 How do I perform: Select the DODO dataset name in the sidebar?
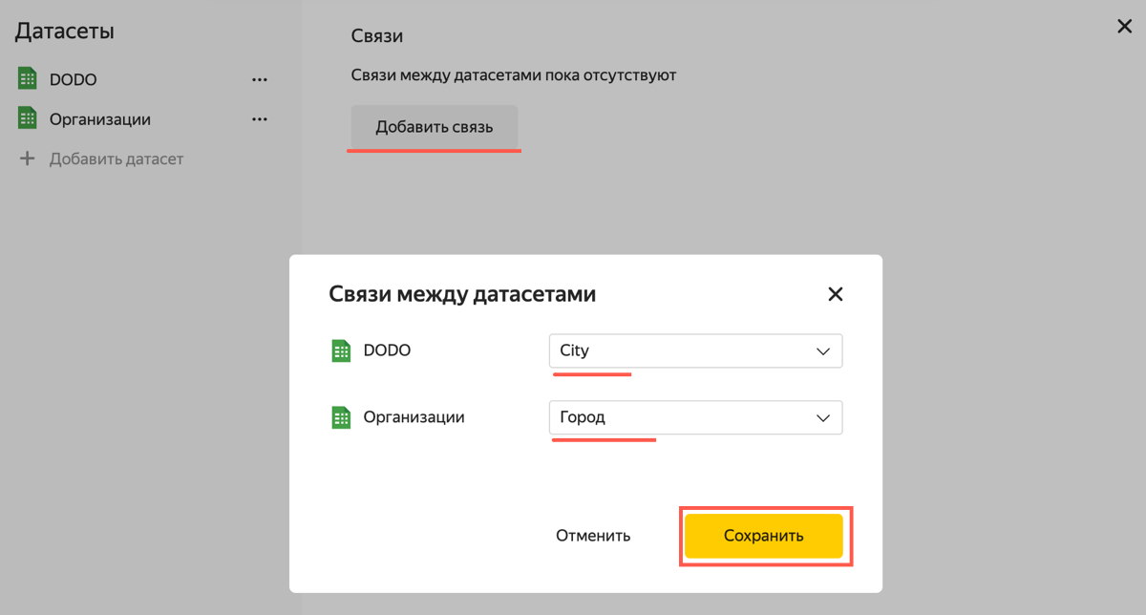click(x=74, y=80)
